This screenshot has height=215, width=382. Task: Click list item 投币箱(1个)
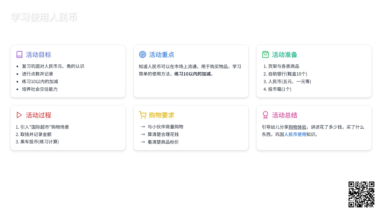[x=280, y=89]
